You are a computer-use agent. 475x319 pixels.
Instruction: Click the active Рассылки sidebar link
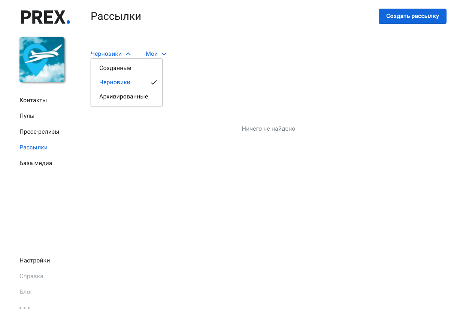pyautogui.click(x=33, y=148)
